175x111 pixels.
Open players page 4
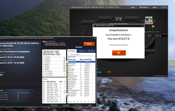click(x=85, y=102)
